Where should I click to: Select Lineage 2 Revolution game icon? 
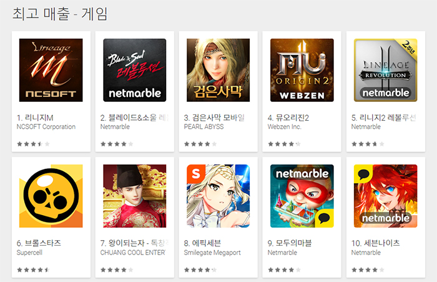(x=385, y=70)
